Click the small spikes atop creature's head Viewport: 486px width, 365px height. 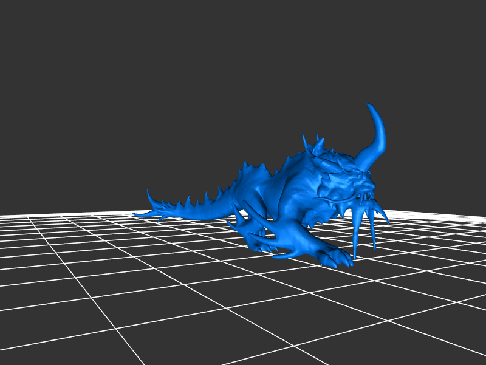[317, 146]
